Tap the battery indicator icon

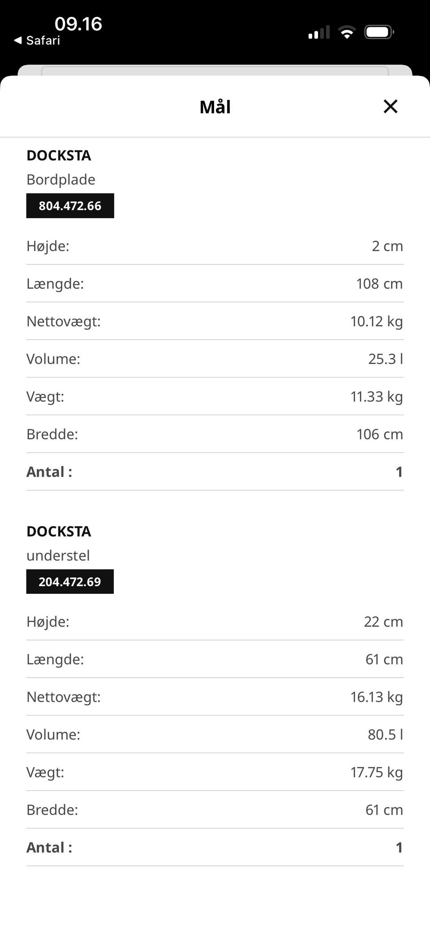click(379, 32)
